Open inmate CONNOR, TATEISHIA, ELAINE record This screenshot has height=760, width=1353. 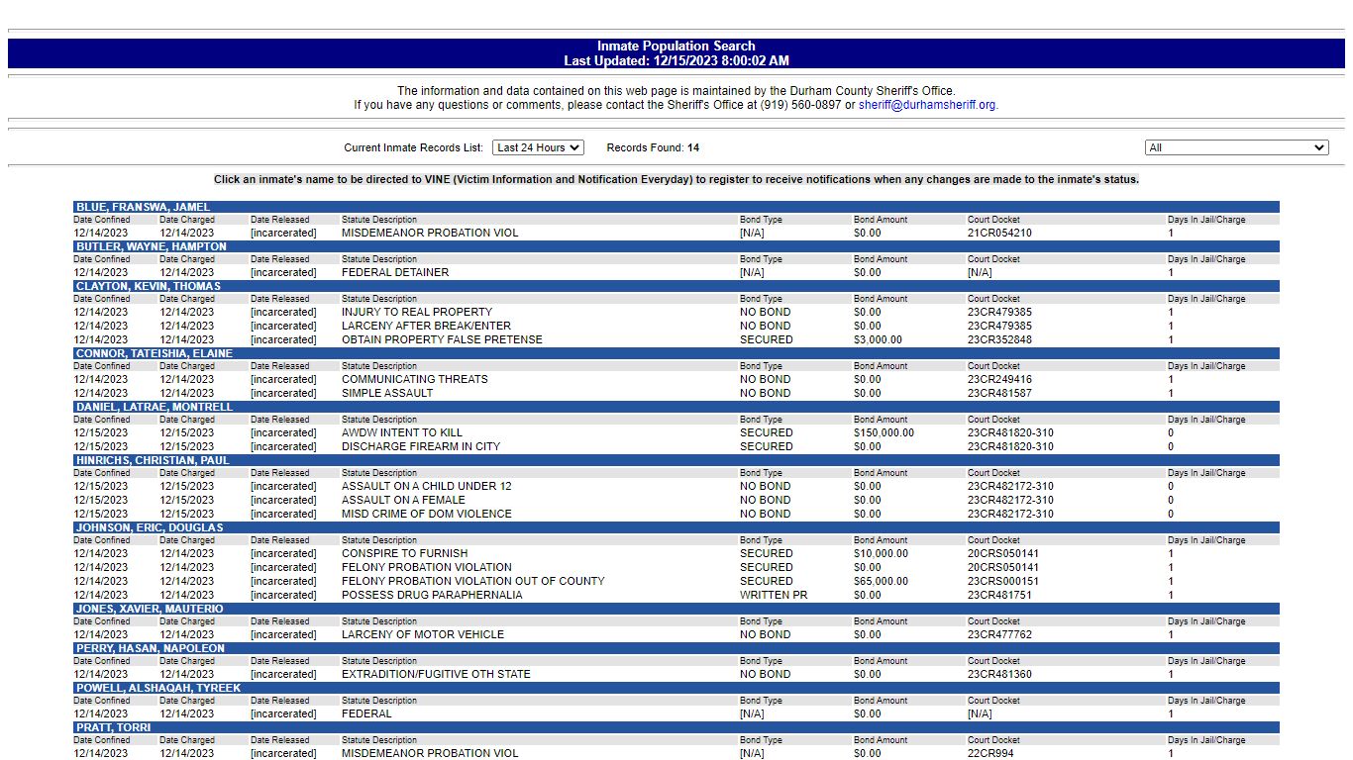click(x=154, y=353)
